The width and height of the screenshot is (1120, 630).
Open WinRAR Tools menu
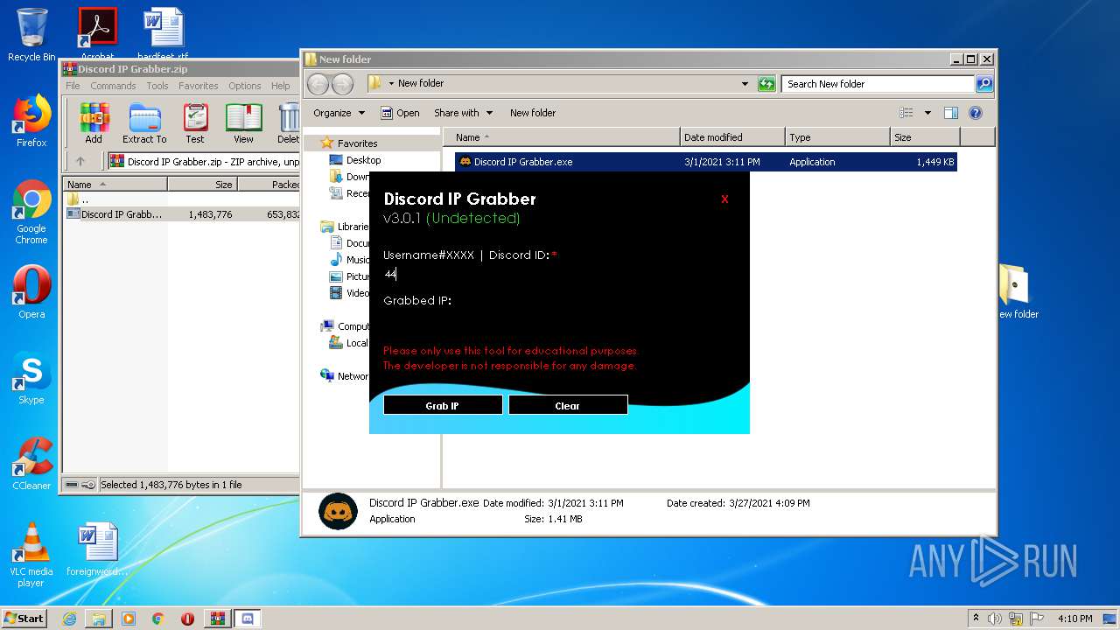click(157, 86)
